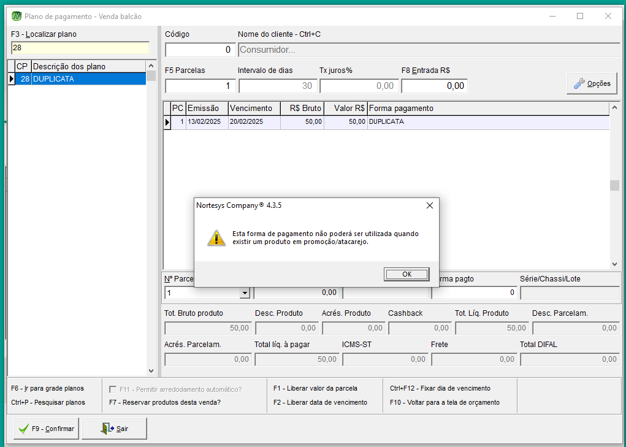
Task: Click the app icon in title bar
Action: point(17,17)
